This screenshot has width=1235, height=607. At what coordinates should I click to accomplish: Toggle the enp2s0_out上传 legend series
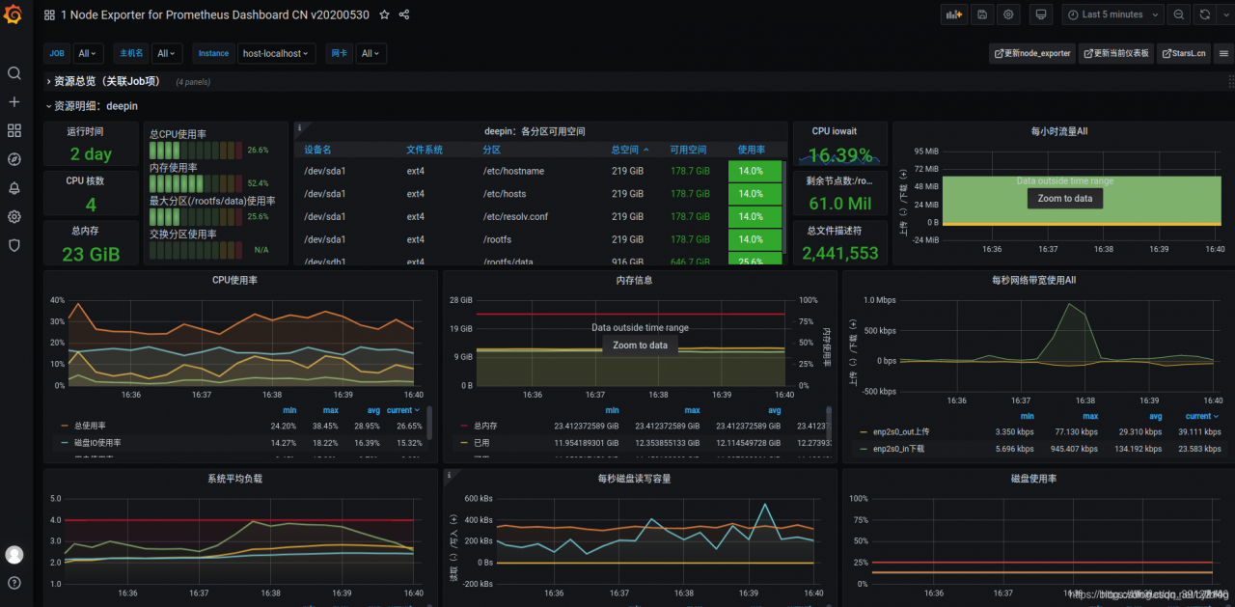tap(900, 431)
